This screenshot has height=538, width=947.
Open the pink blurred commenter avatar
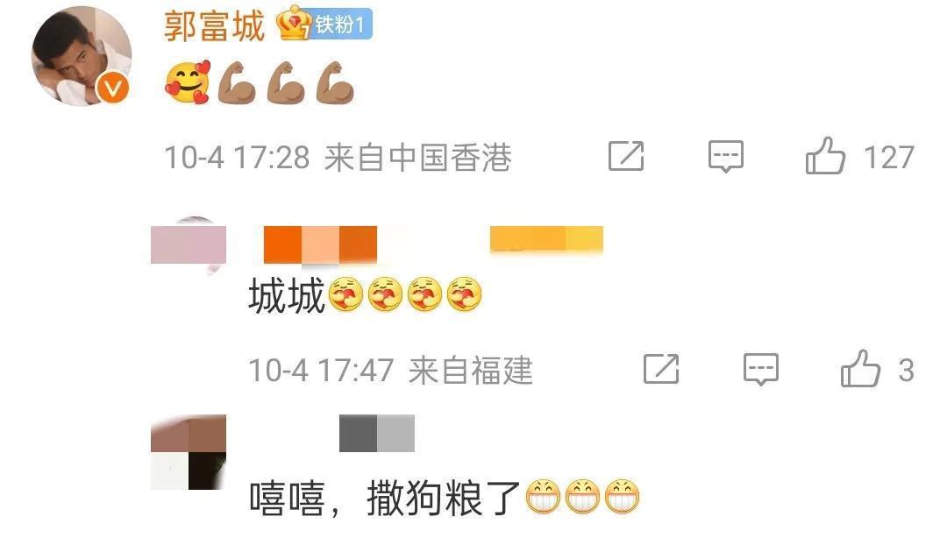[x=189, y=244]
